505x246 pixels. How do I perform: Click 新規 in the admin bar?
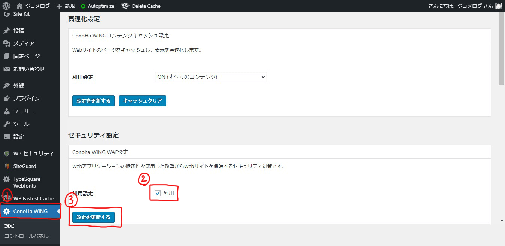(x=70, y=6)
